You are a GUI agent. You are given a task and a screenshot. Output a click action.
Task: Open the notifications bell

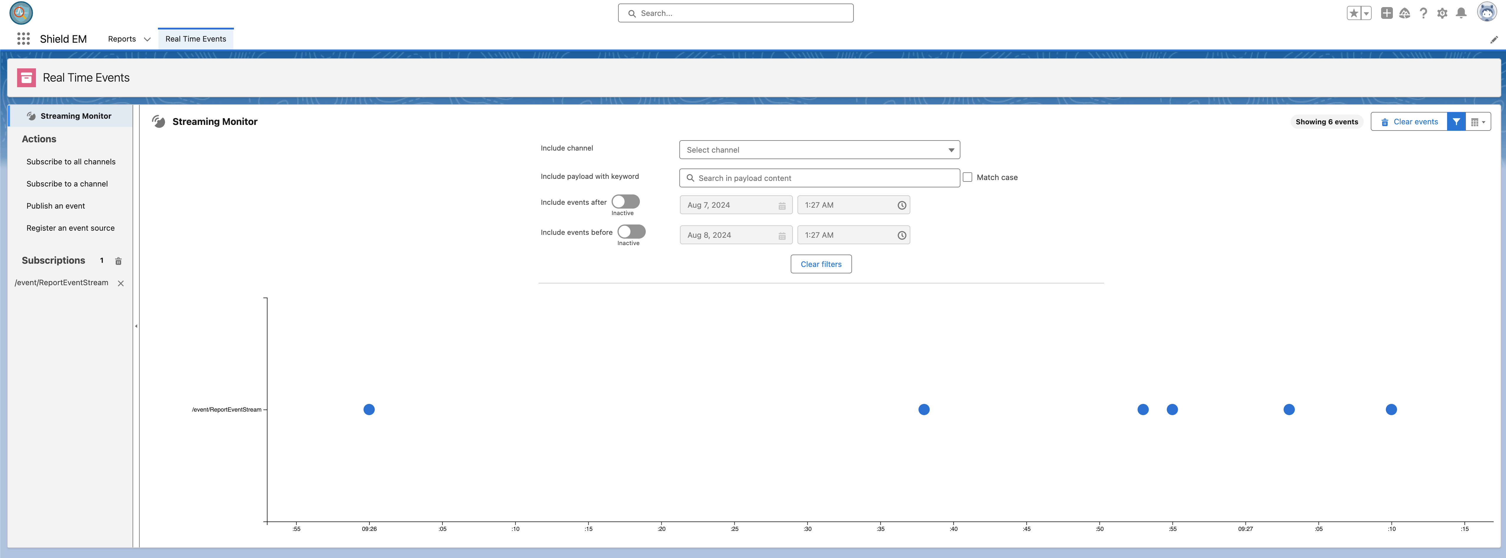tap(1460, 13)
